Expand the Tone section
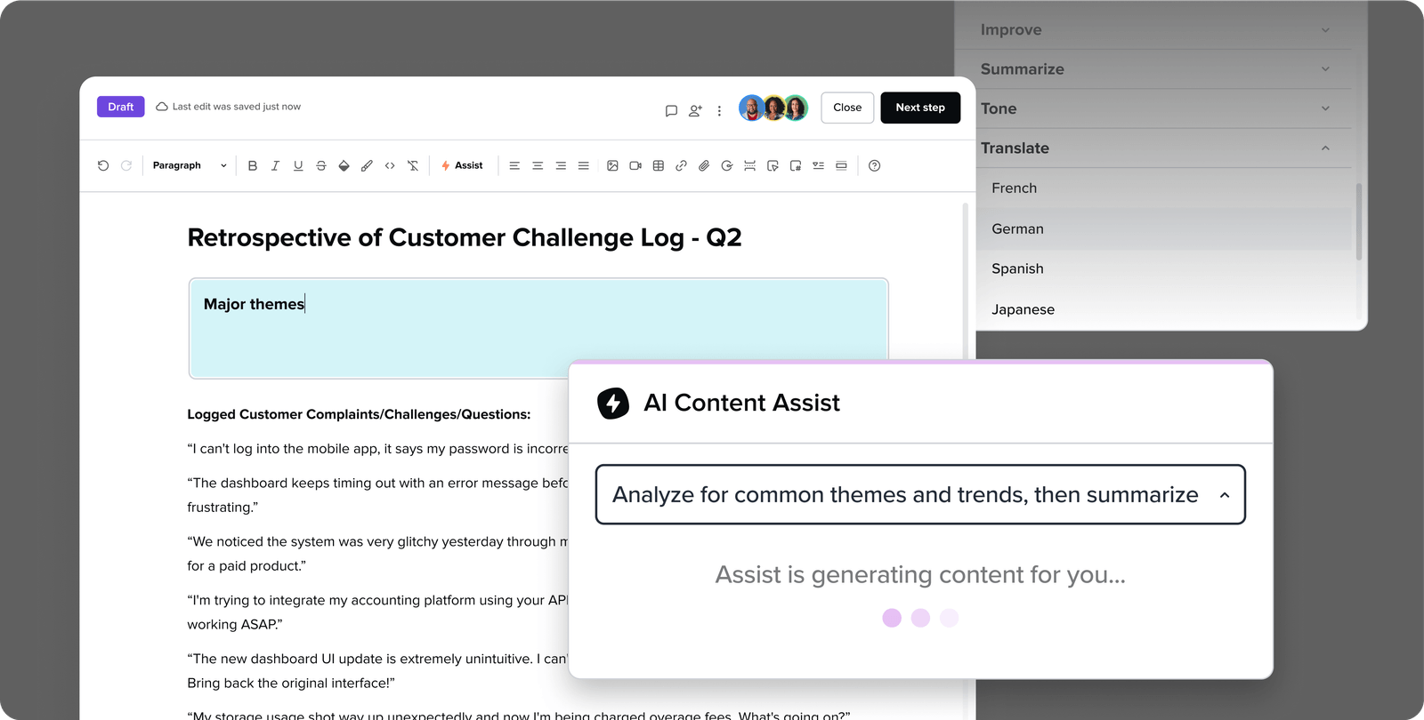The height and width of the screenshot is (720, 1424). [1325, 108]
